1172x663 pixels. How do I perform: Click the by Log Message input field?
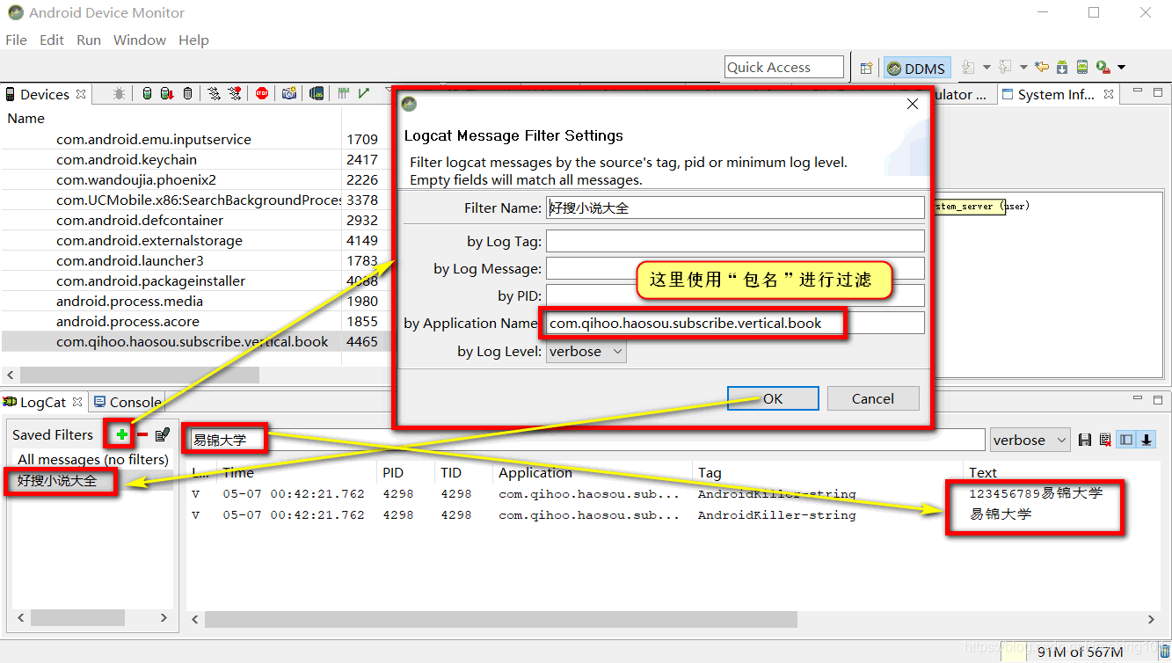tap(735, 268)
